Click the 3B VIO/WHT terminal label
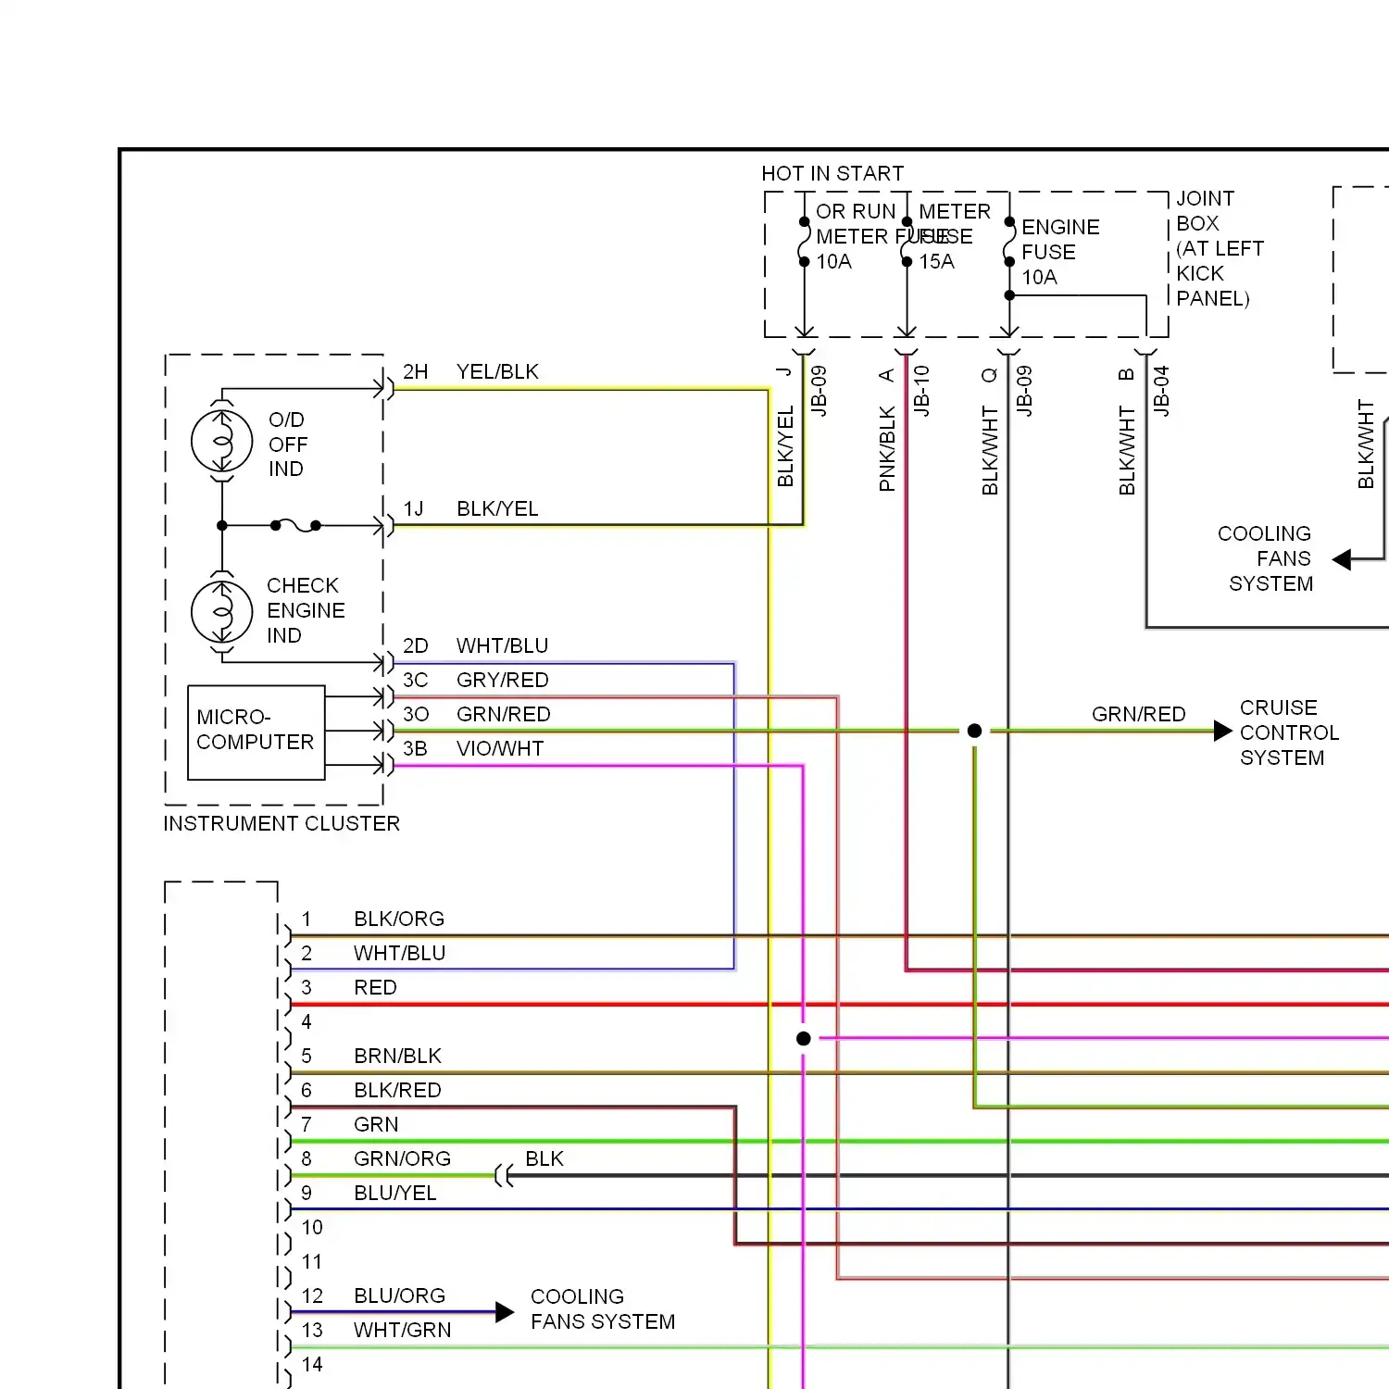 point(473,748)
